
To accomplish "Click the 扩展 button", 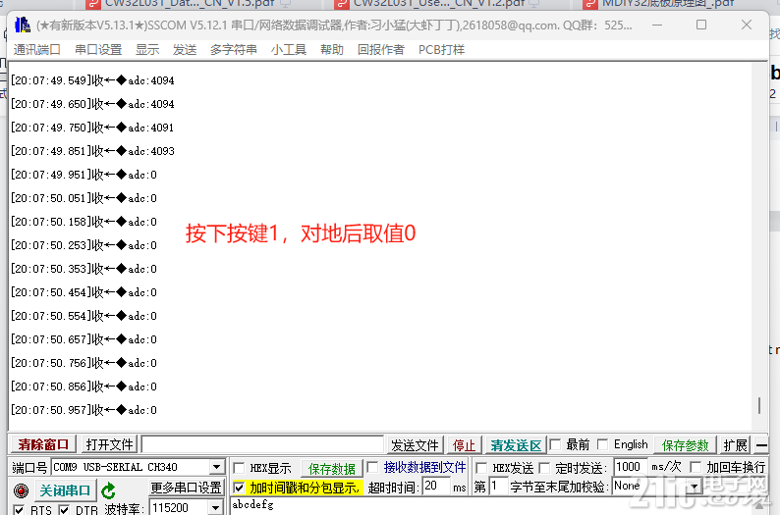I will (x=735, y=445).
